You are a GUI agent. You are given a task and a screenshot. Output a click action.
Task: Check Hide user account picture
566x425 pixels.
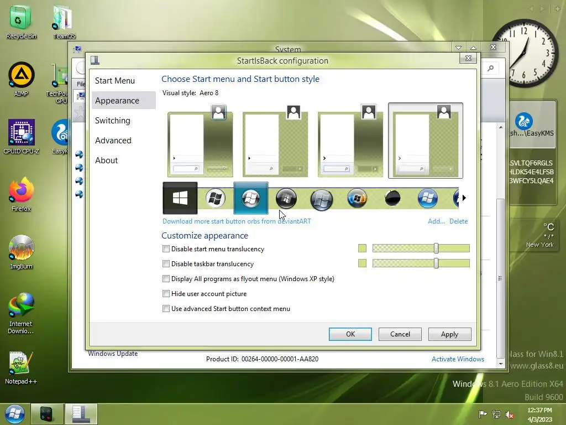166,293
